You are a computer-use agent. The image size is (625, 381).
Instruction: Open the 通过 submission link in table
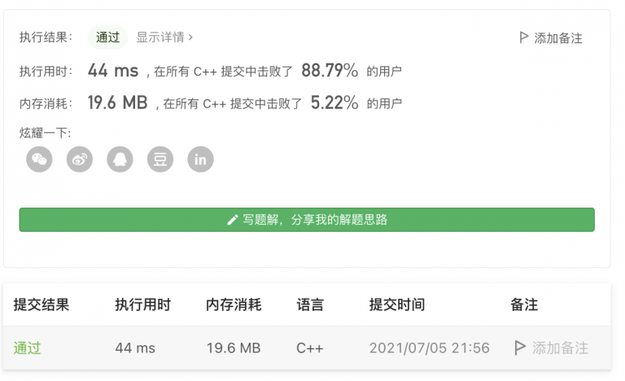pos(27,348)
